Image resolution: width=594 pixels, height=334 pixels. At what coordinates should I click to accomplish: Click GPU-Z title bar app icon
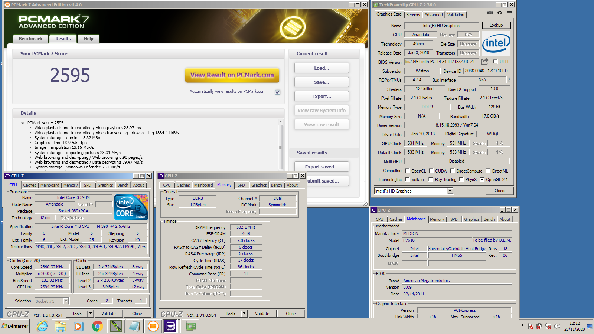(x=376, y=5)
